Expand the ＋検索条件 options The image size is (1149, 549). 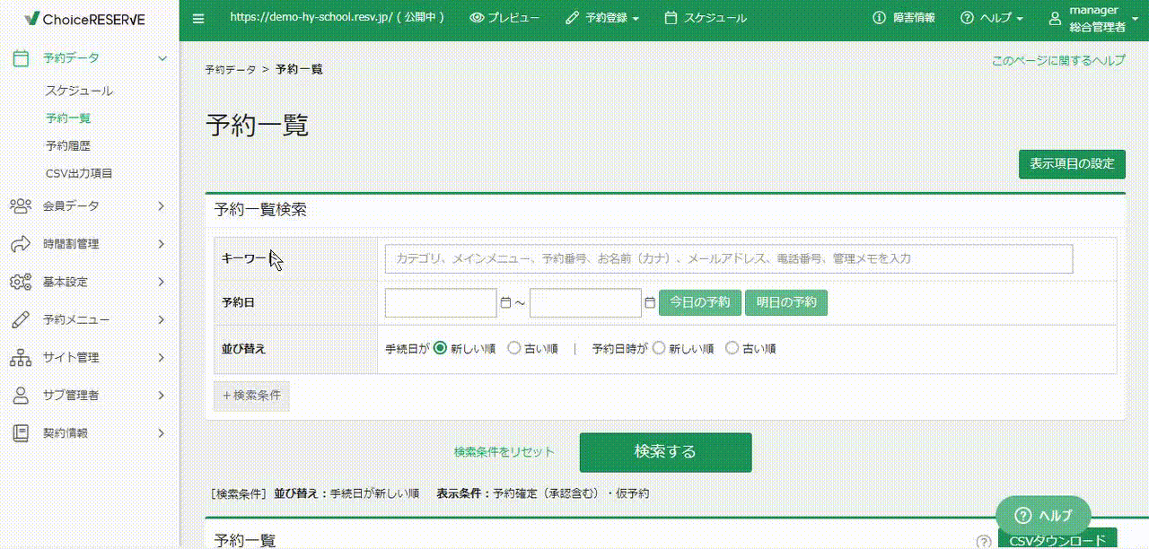click(251, 395)
